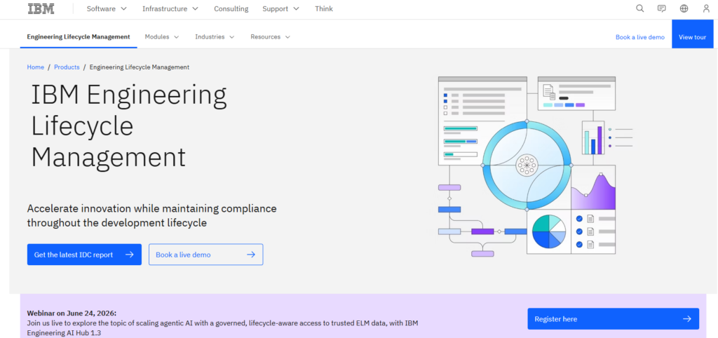Go to Products breadcrumb link

tap(67, 67)
